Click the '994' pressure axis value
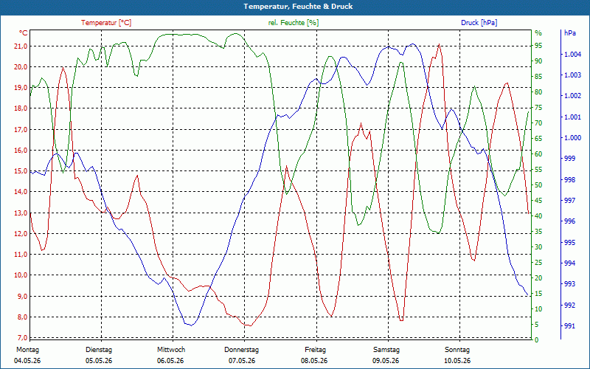Screen dimensions: 590x369 569,263
